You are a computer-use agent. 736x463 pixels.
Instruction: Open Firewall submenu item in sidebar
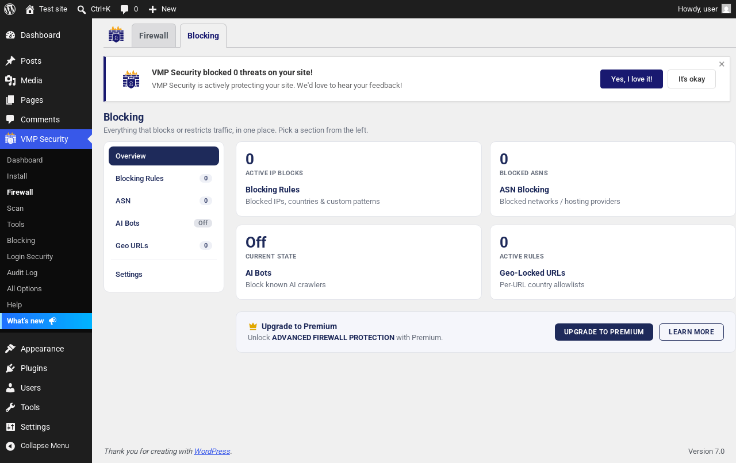pos(46,192)
